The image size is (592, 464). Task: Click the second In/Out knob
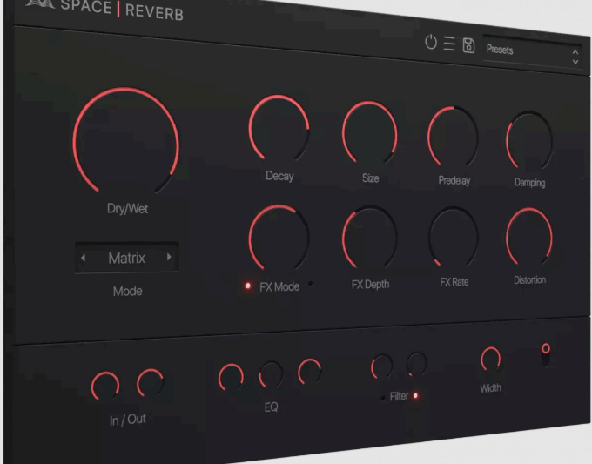151,382
